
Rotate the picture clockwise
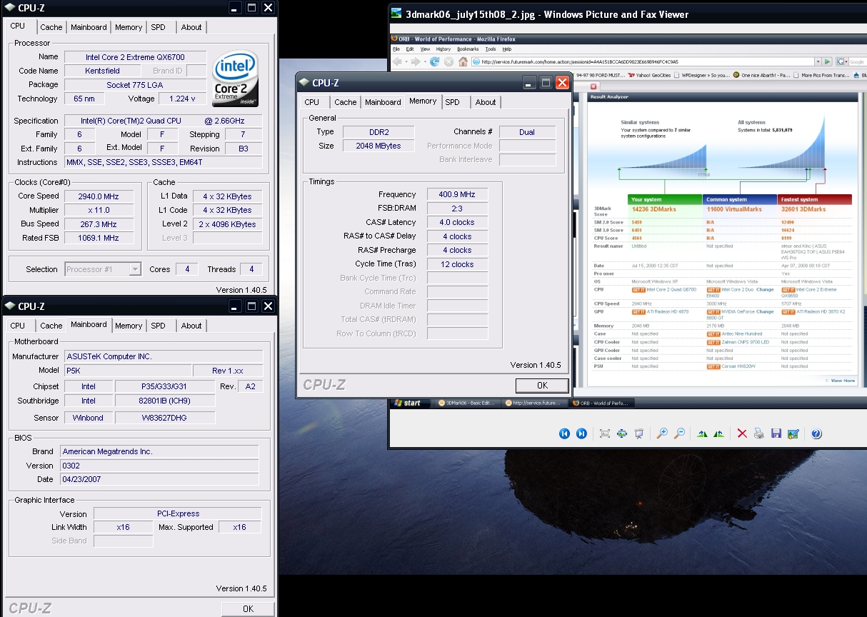point(702,433)
